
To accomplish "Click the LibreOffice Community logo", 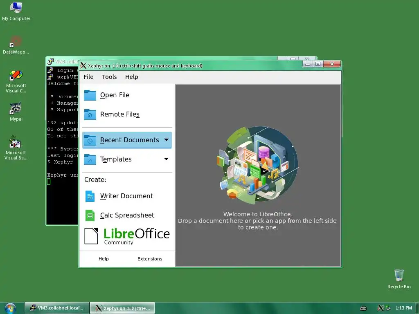I will pos(127,236).
